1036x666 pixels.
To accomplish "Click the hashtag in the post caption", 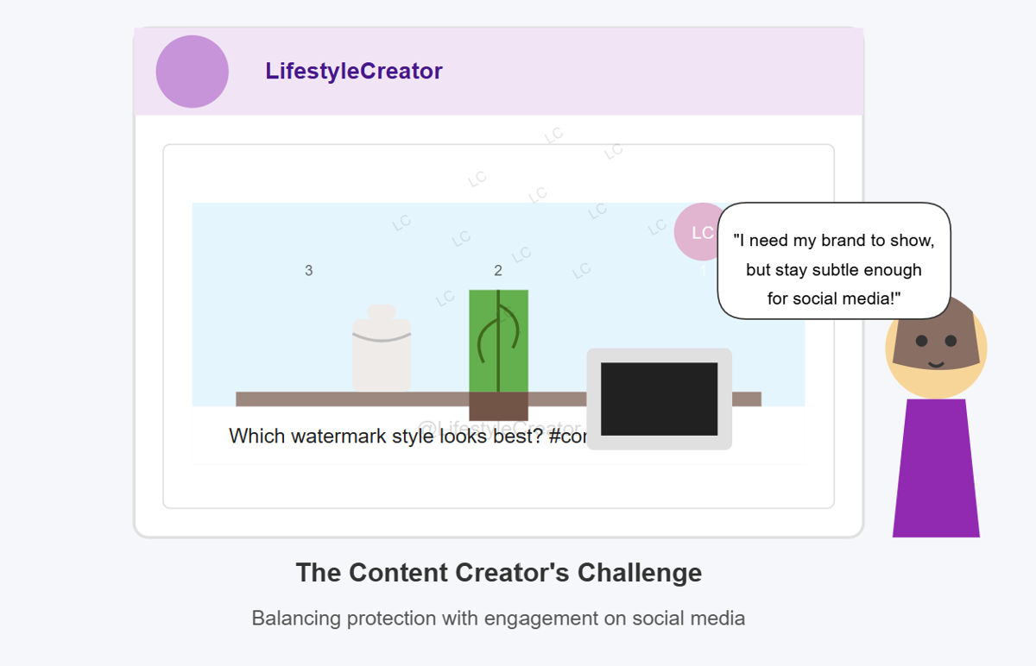I will (x=567, y=436).
